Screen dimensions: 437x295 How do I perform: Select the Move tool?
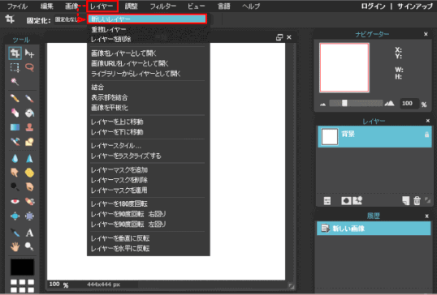click(x=29, y=53)
